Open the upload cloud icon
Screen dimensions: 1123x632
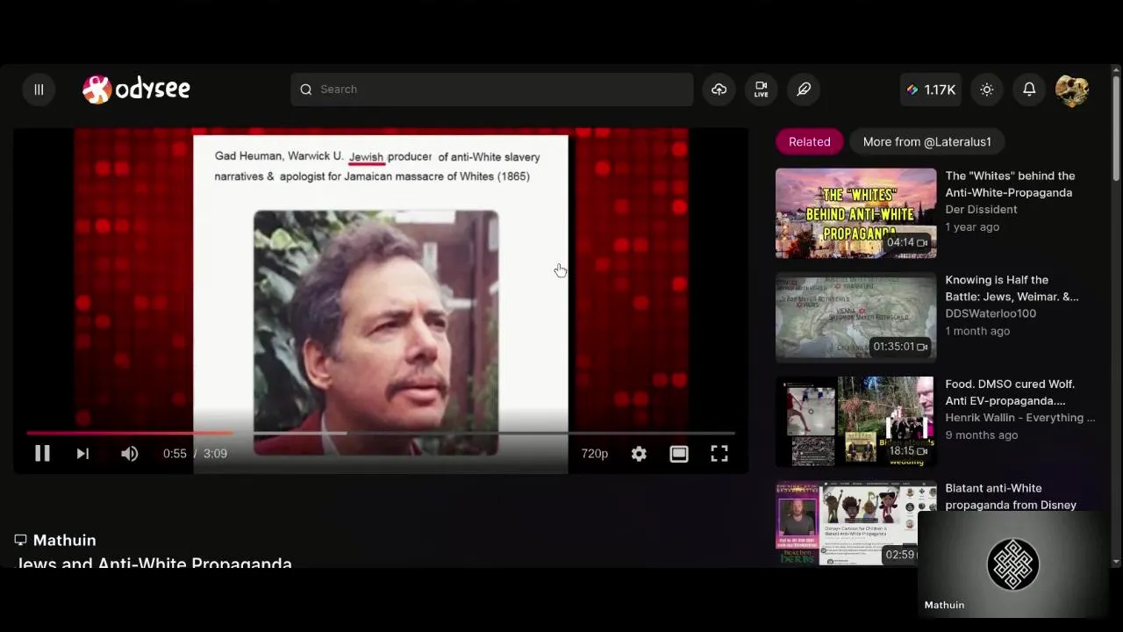(x=719, y=90)
